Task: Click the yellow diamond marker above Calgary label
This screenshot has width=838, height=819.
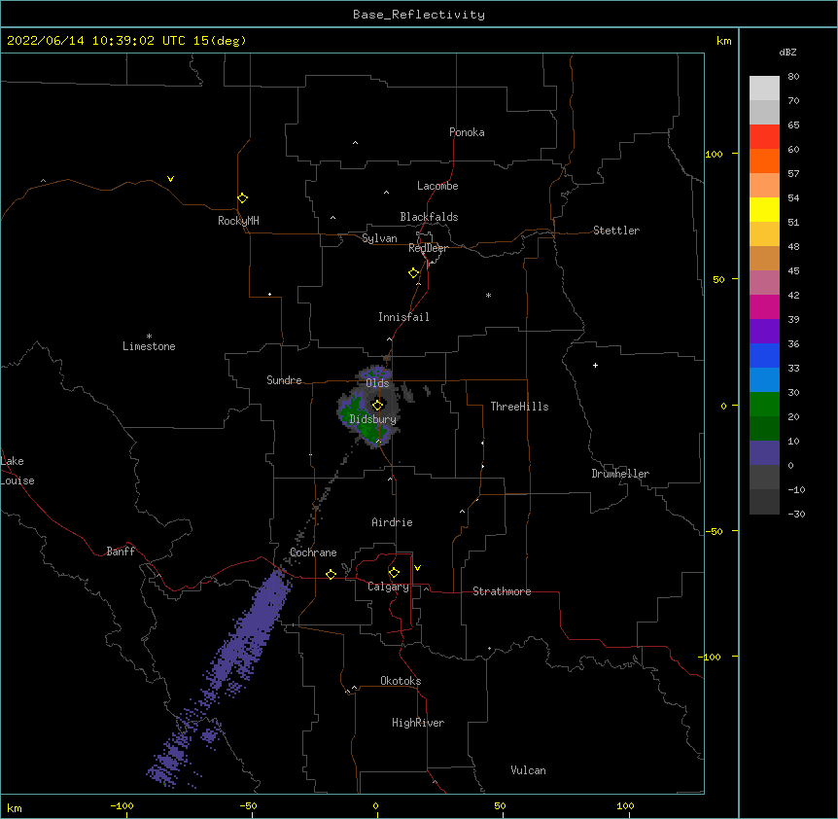Action: pyautogui.click(x=394, y=573)
